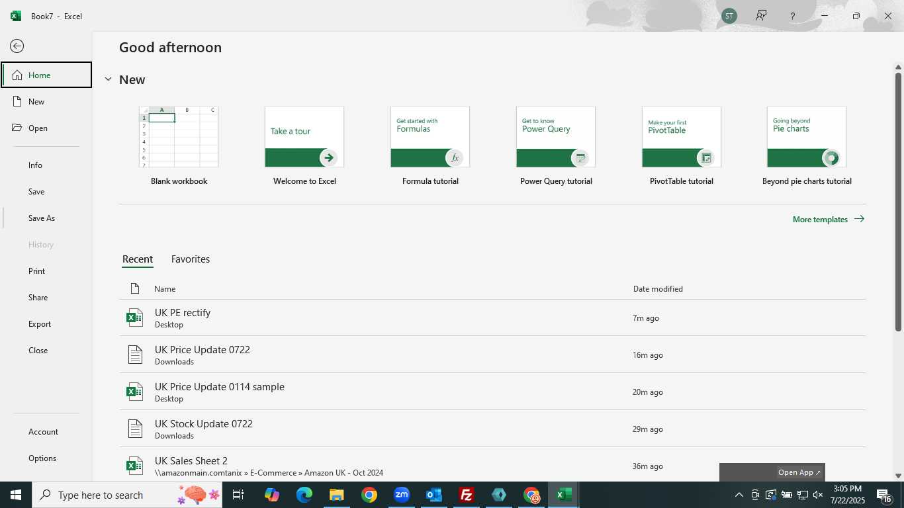Open Task View from the taskbar
The image size is (904, 508).
238,495
